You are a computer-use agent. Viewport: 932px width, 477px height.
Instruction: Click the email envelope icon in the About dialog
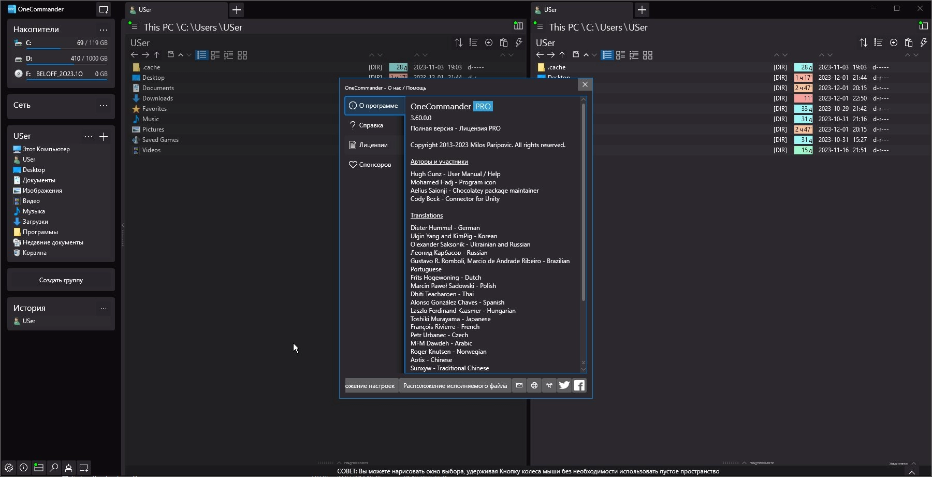tap(519, 385)
